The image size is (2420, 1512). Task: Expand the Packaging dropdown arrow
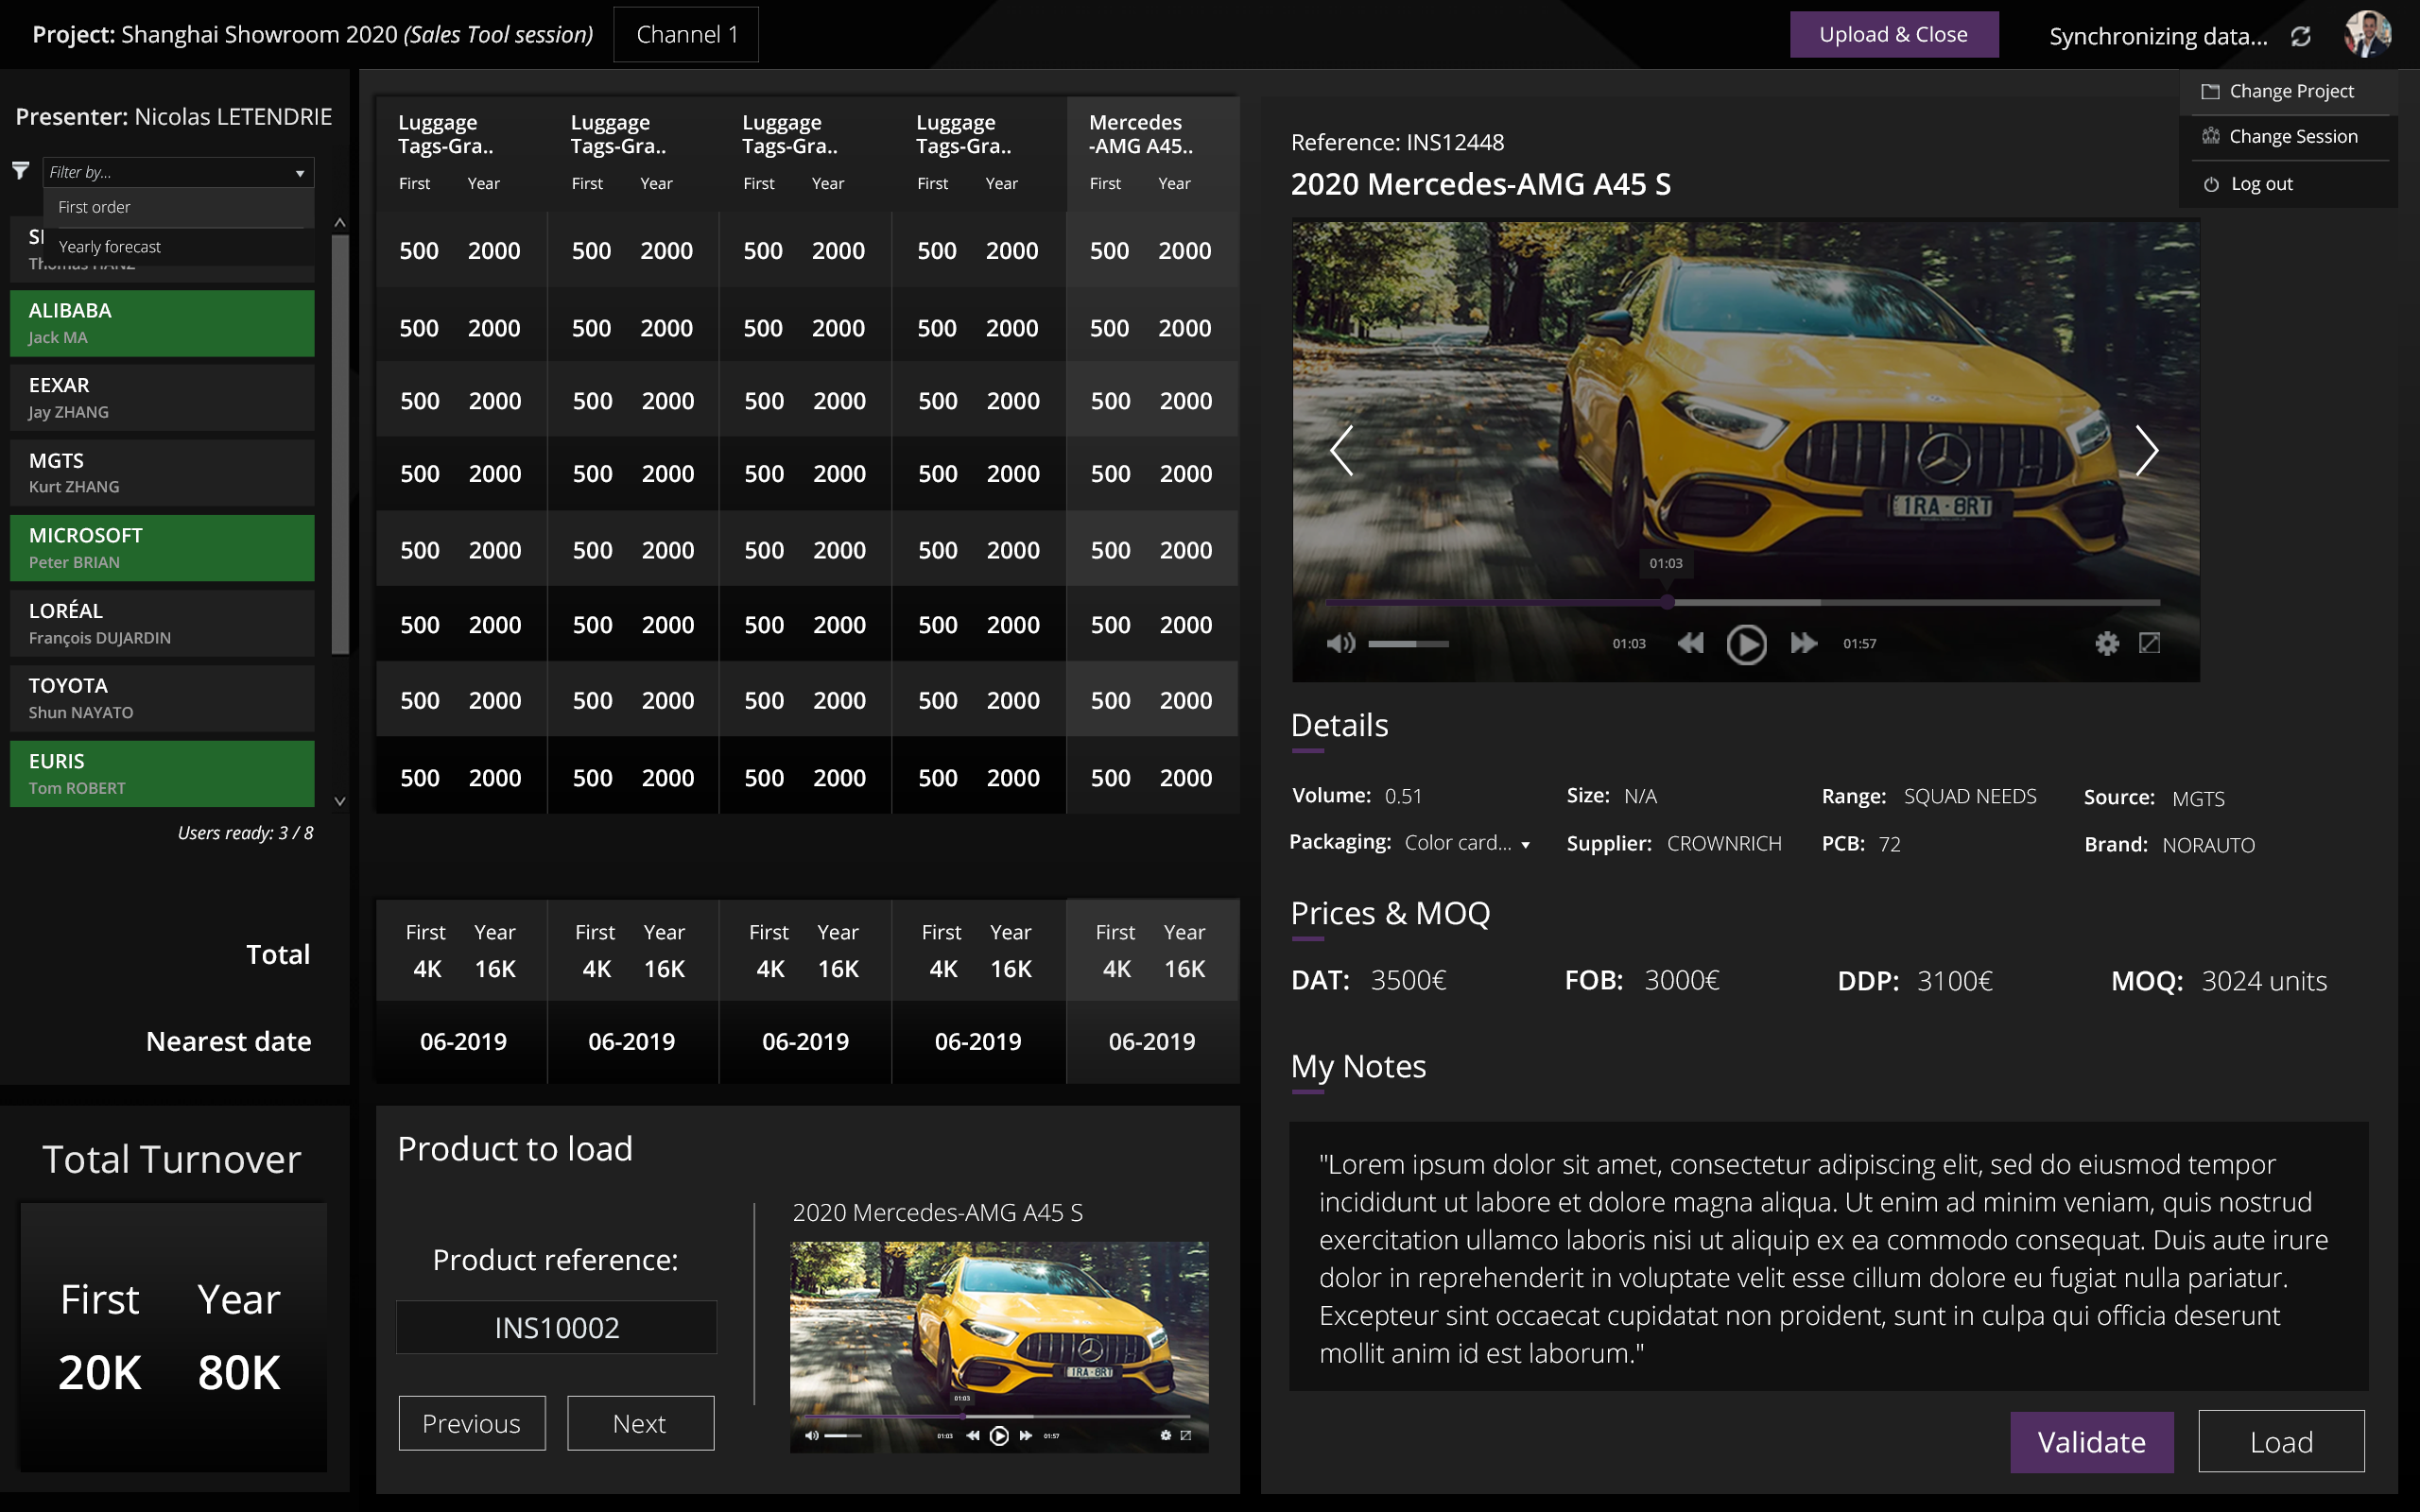point(1525,845)
